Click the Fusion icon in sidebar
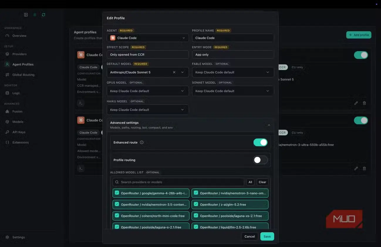Screen dimensions: 381x247 pyautogui.click(x=7, y=112)
